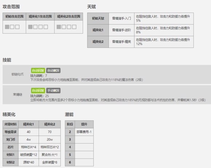
Task: Click last empty range square in 精英化2攻击范围
Action: [x=74, y=27]
